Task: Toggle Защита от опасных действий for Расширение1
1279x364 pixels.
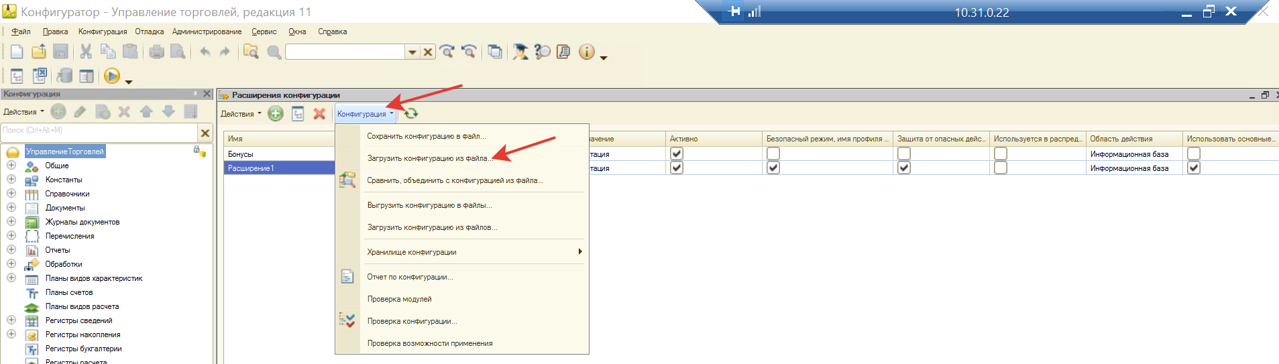Action: [x=904, y=168]
